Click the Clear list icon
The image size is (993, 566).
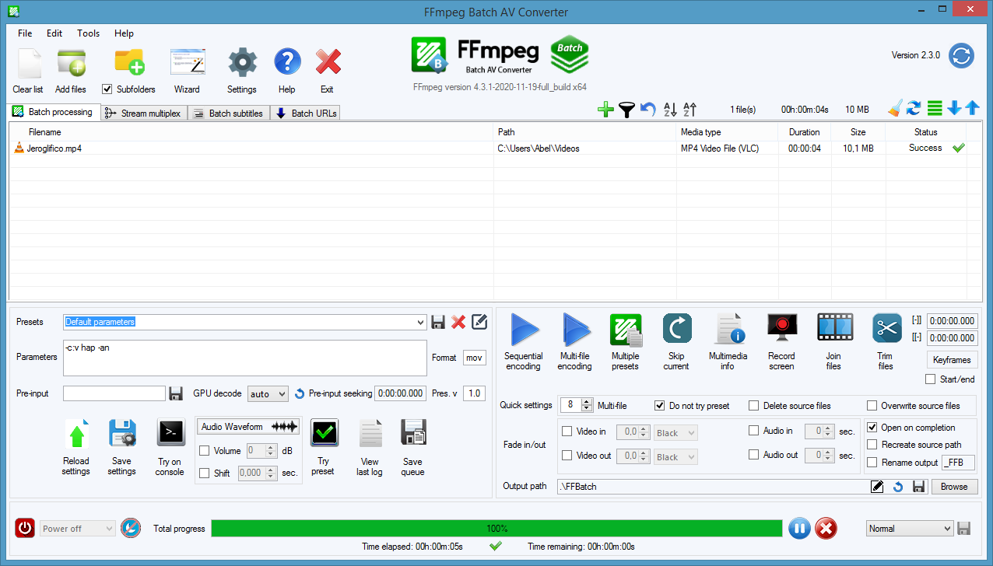pos(29,62)
